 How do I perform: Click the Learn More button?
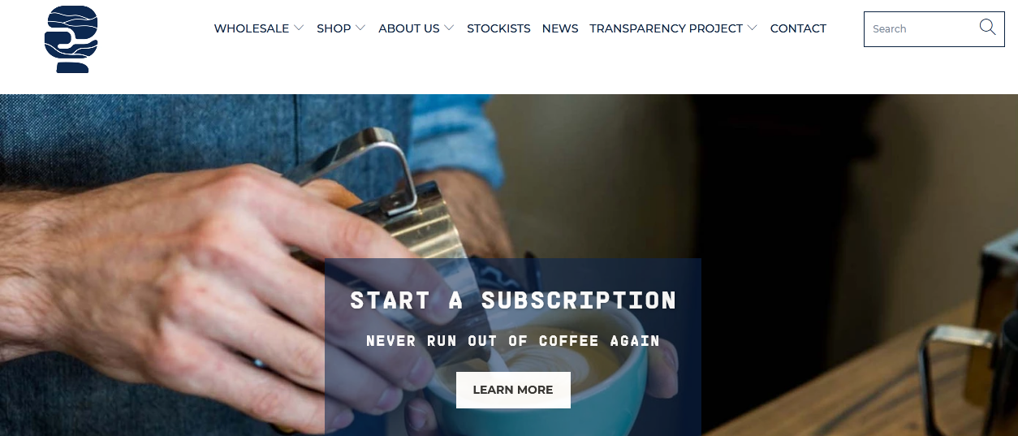pyautogui.click(x=513, y=390)
